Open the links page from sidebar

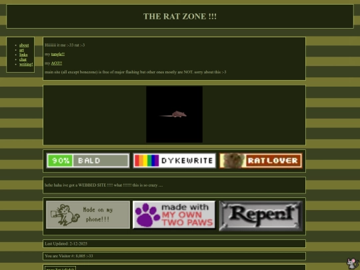click(23, 55)
